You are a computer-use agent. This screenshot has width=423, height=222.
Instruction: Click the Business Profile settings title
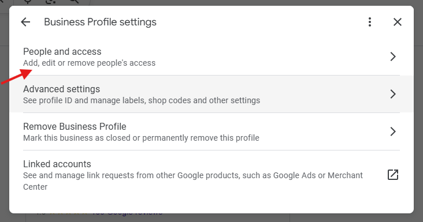pyautogui.click(x=100, y=22)
